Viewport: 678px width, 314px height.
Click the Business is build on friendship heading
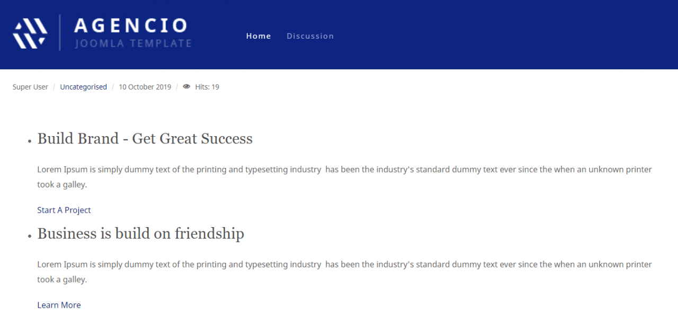[141, 234]
